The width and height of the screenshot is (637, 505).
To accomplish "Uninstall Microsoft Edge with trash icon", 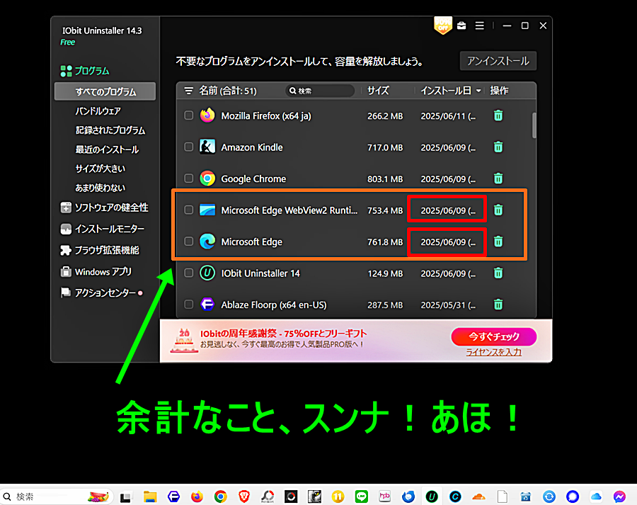I will [x=498, y=242].
